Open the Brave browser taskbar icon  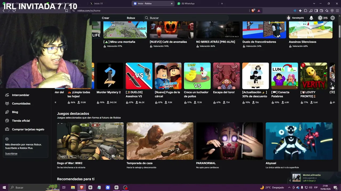pos(82,188)
